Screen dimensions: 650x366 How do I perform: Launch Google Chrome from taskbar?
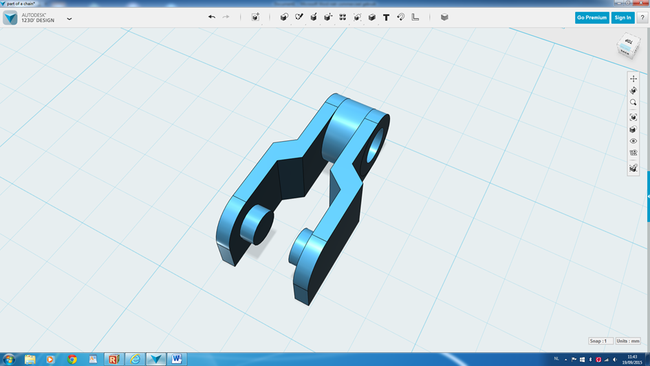(72, 359)
